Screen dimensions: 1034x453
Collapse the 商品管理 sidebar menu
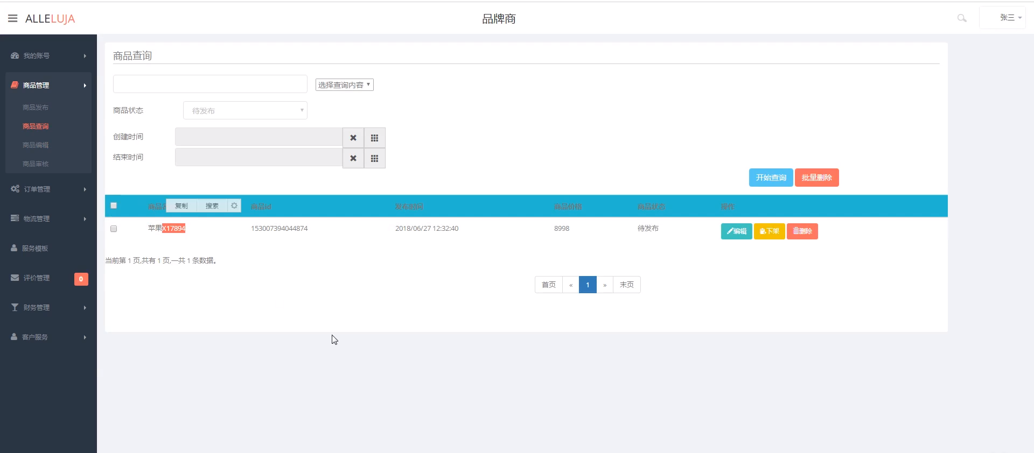point(48,85)
